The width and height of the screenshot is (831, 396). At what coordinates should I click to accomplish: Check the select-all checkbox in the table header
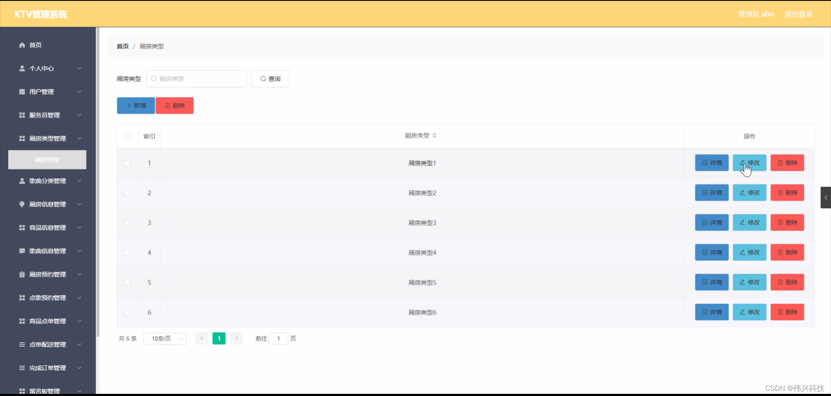pyautogui.click(x=127, y=136)
